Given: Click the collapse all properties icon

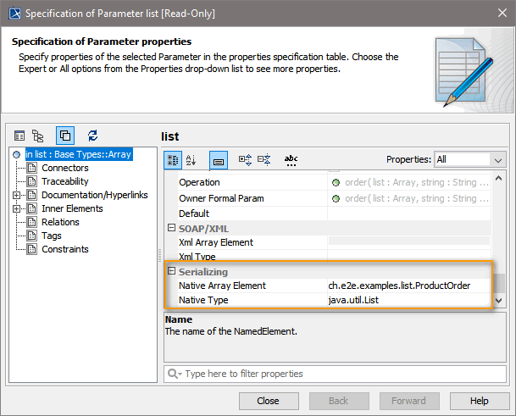Looking at the screenshot, I should (x=264, y=159).
